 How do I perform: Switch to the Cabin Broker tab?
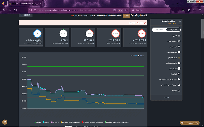160,29
